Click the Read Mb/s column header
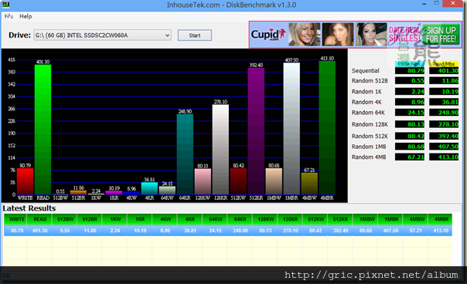The image size is (467, 284). pos(444,64)
